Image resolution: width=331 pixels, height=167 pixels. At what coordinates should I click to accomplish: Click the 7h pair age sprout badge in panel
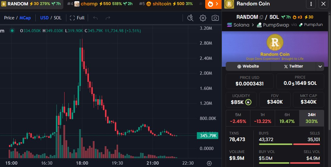pyautogui.click(x=286, y=17)
